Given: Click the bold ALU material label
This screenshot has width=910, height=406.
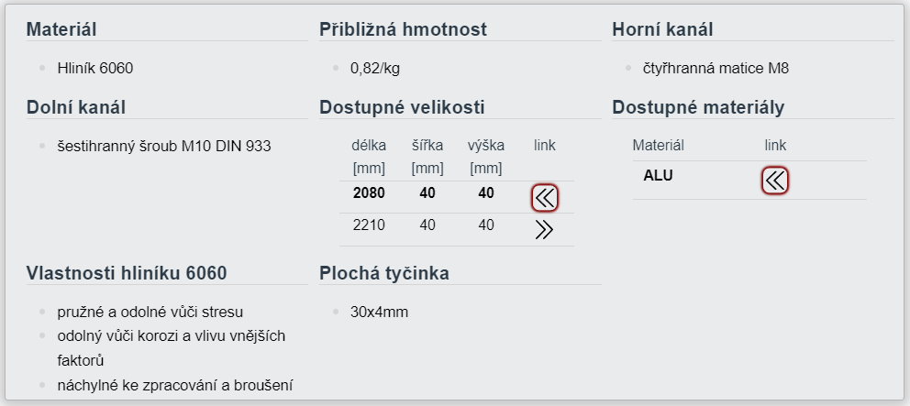Looking at the screenshot, I should [x=658, y=176].
